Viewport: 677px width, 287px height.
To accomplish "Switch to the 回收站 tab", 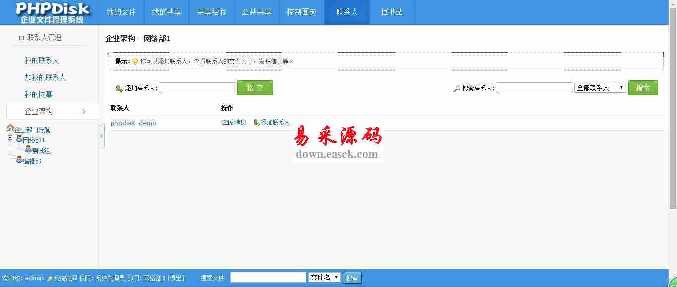I will tap(392, 12).
